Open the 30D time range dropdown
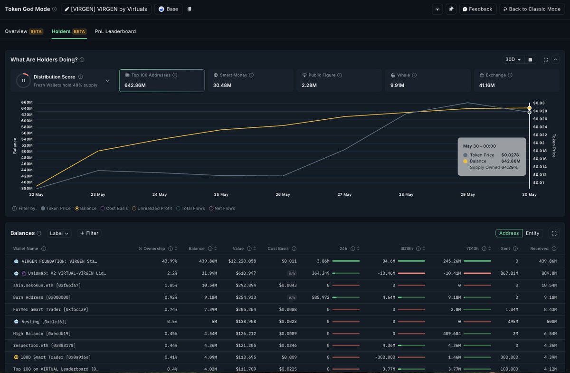Viewport: 570px width, 373px height. (x=513, y=60)
